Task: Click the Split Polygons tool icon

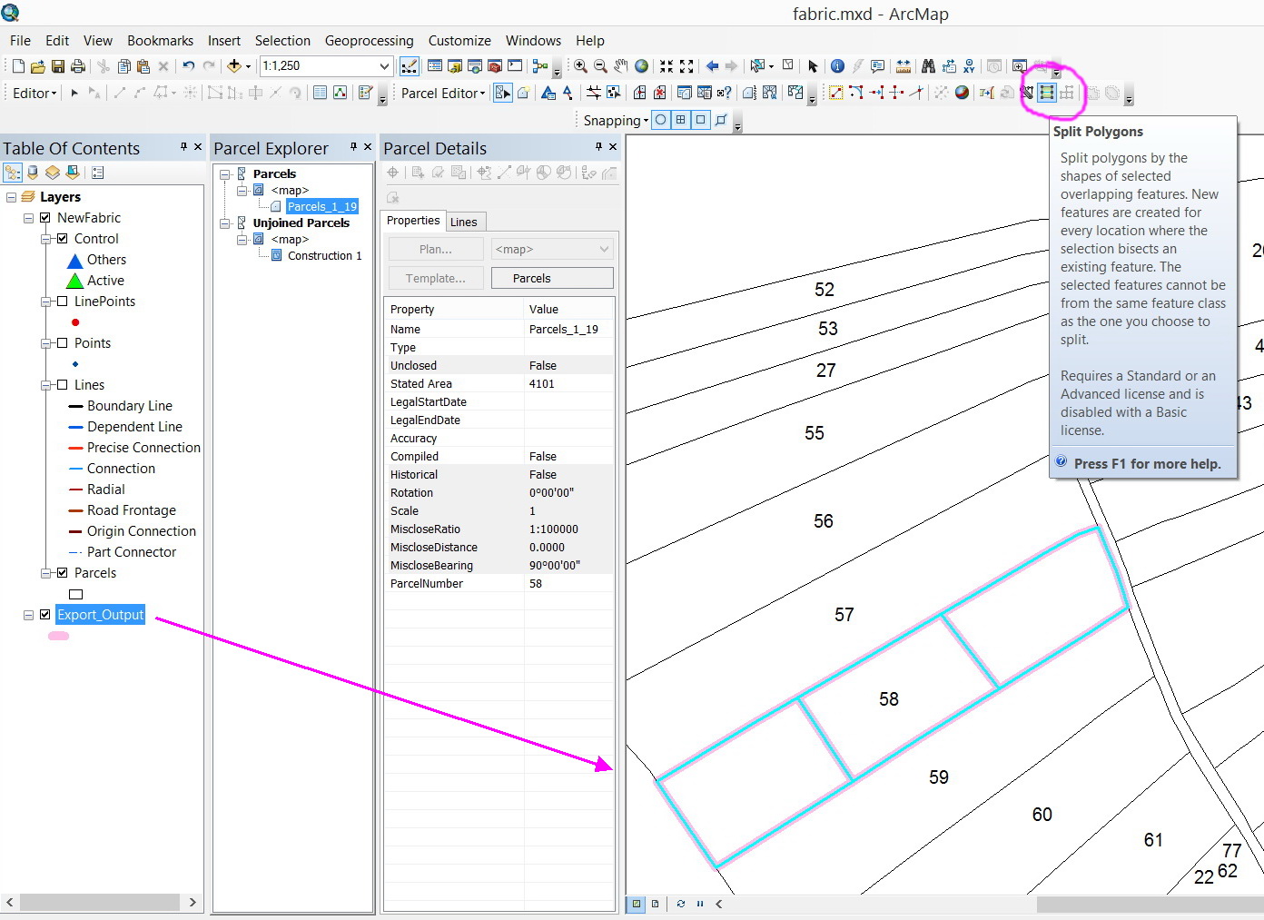Action: coord(1047,93)
